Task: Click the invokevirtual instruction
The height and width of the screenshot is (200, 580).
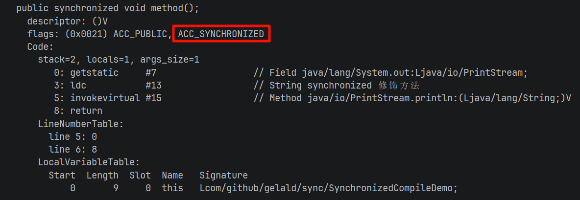Action: [105, 98]
